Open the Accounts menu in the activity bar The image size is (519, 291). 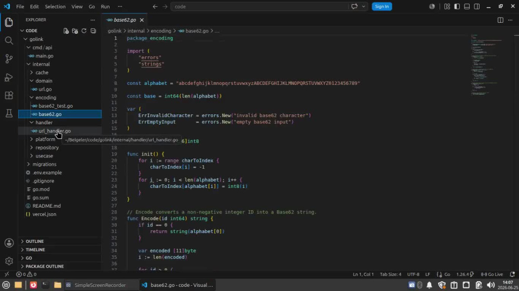tap(9, 243)
